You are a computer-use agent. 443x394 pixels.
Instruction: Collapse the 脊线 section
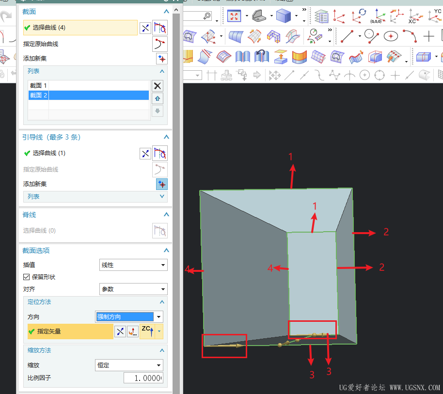(x=166, y=214)
